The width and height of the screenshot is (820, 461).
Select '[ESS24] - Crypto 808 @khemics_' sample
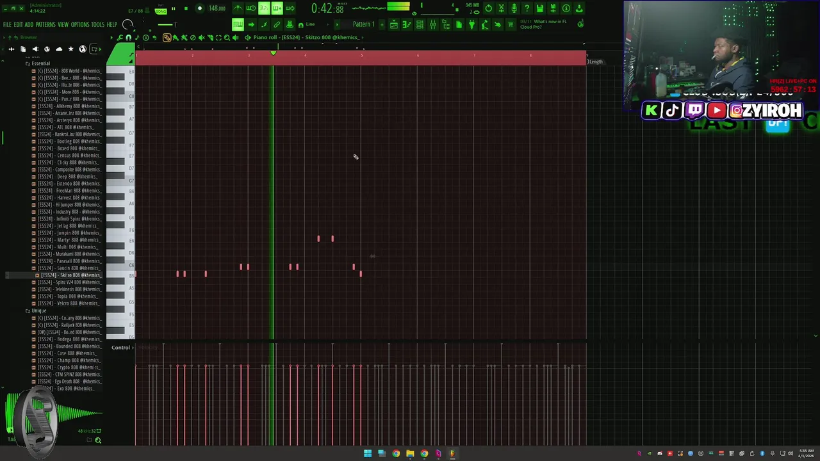pos(66,368)
